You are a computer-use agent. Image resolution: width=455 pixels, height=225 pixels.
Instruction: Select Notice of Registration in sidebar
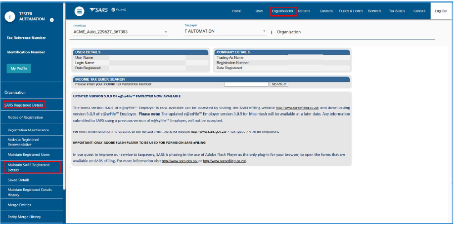coord(25,117)
